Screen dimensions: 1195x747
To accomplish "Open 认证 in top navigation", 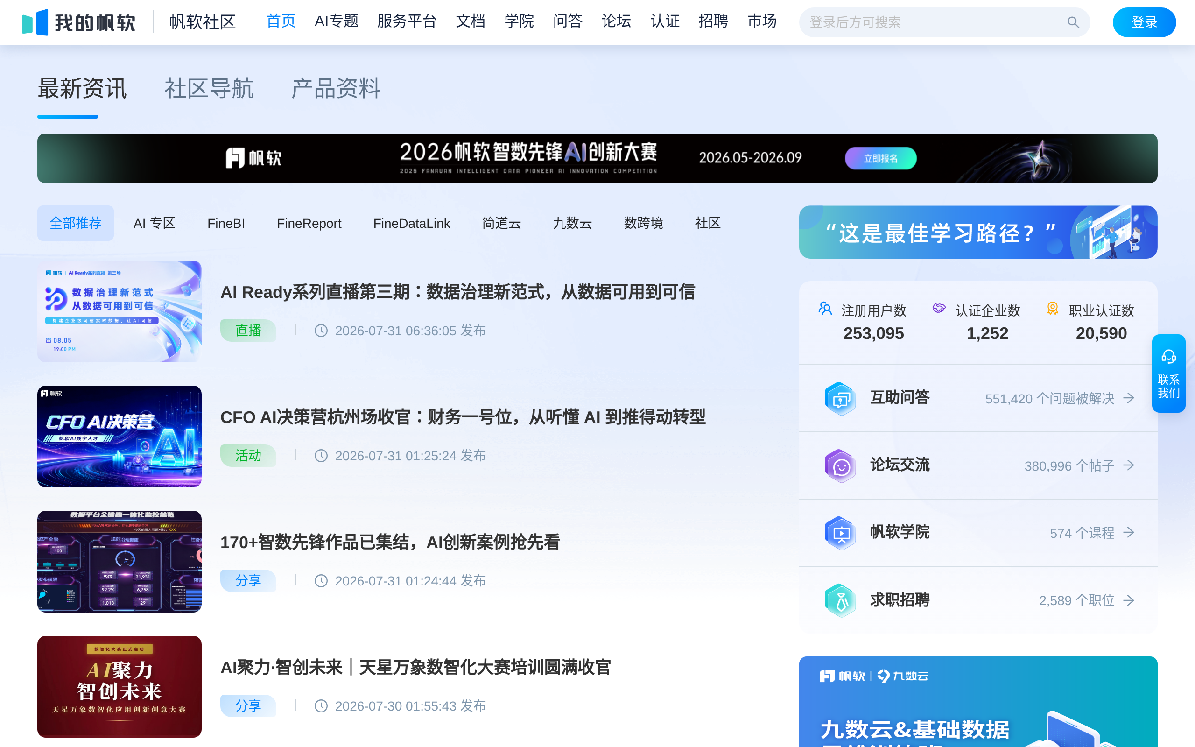I will pos(665,21).
